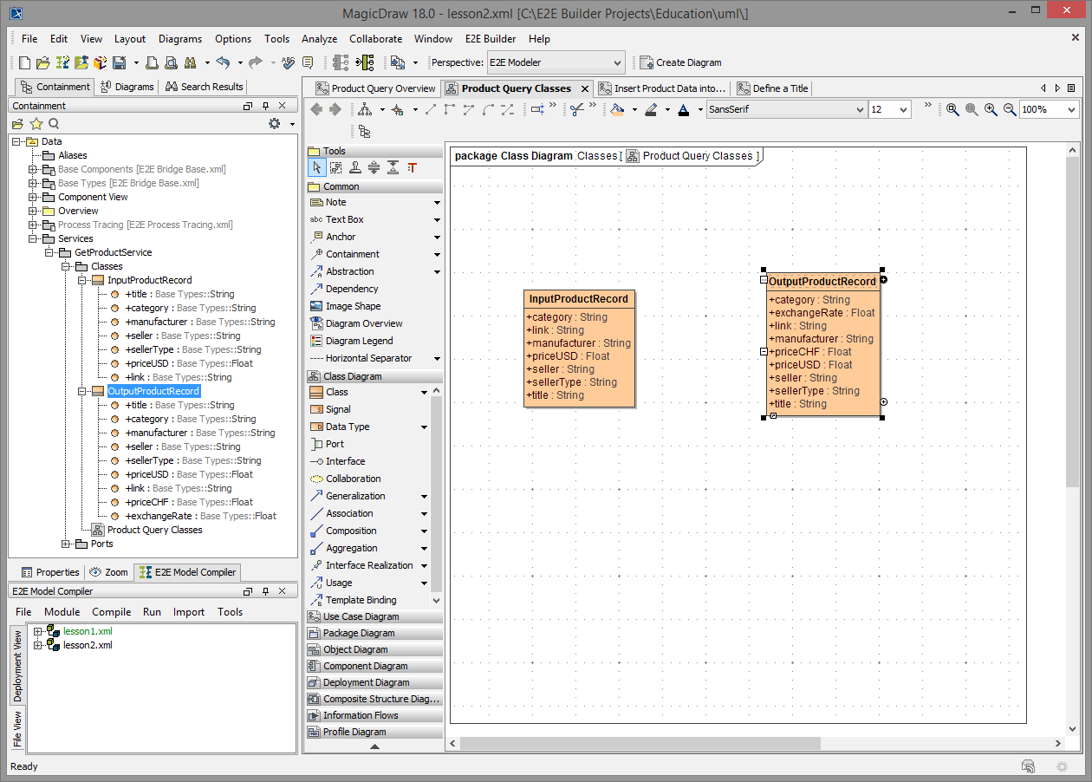1092x782 pixels.
Task: Expand the Use Case Diagram palette section
Action: (361, 616)
